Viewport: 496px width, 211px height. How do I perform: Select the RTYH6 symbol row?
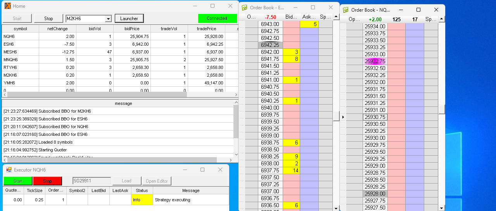point(20,67)
